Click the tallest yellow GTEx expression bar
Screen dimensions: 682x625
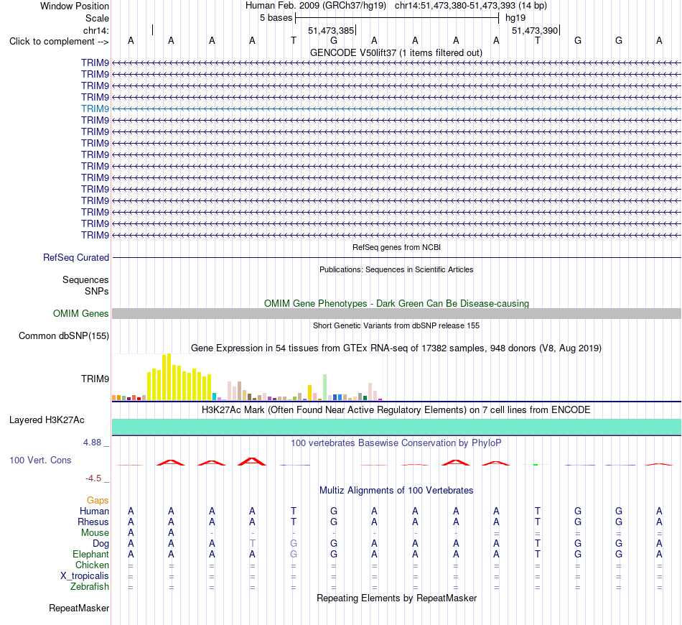[x=169, y=377]
